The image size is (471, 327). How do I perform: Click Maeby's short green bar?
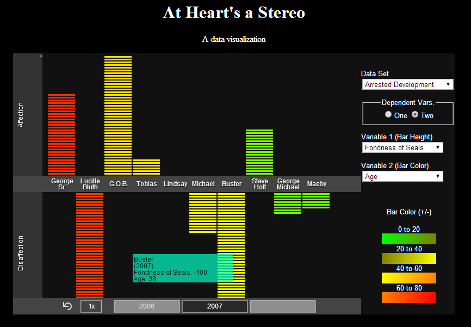pos(315,201)
